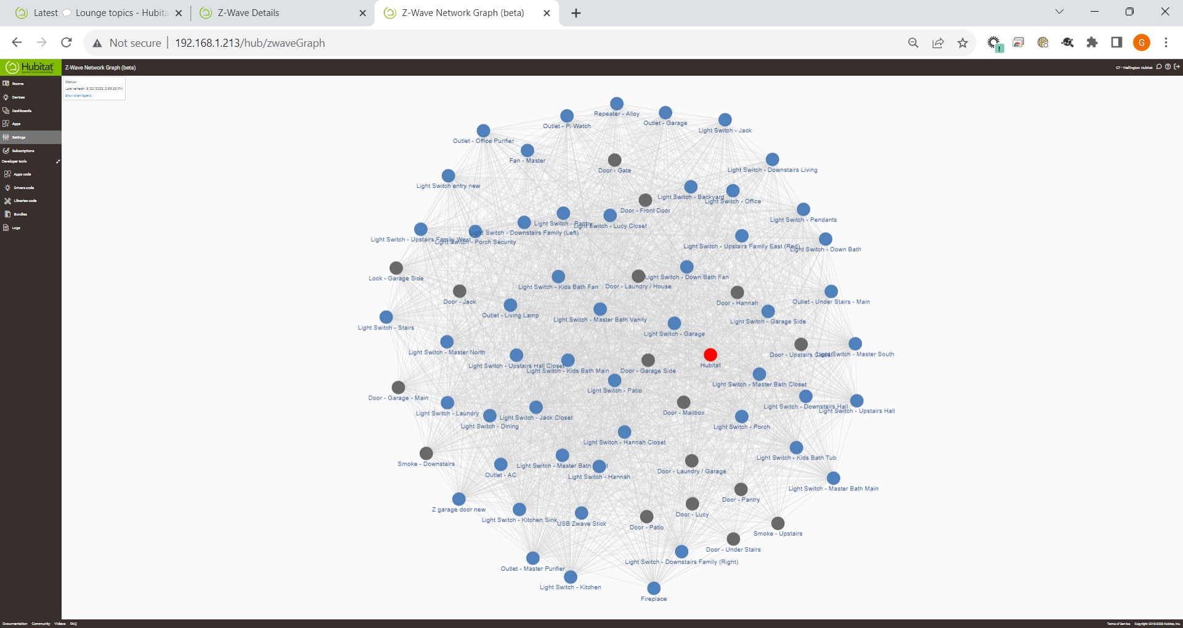Image resolution: width=1183 pixels, height=628 pixels.
Task: Select the Door - Garage - Main node
Action: pos(399,387)
